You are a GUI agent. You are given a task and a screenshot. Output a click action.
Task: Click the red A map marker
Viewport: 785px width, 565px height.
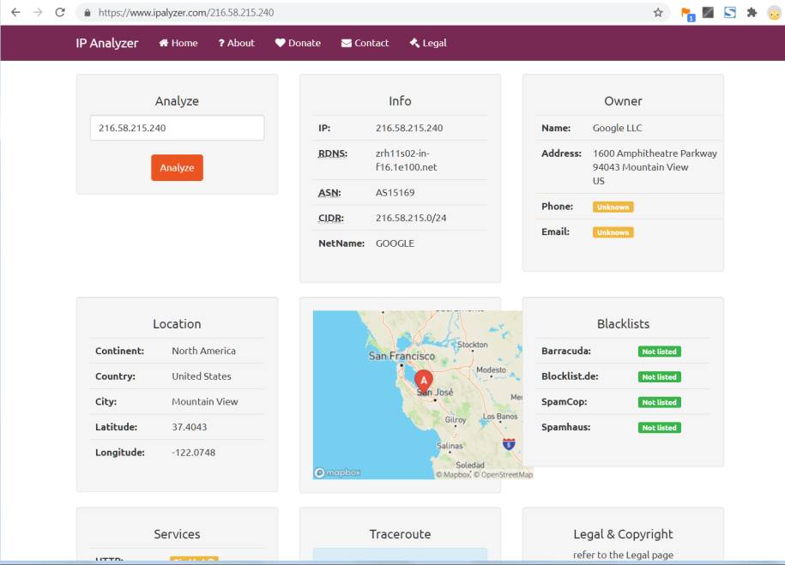423,379
